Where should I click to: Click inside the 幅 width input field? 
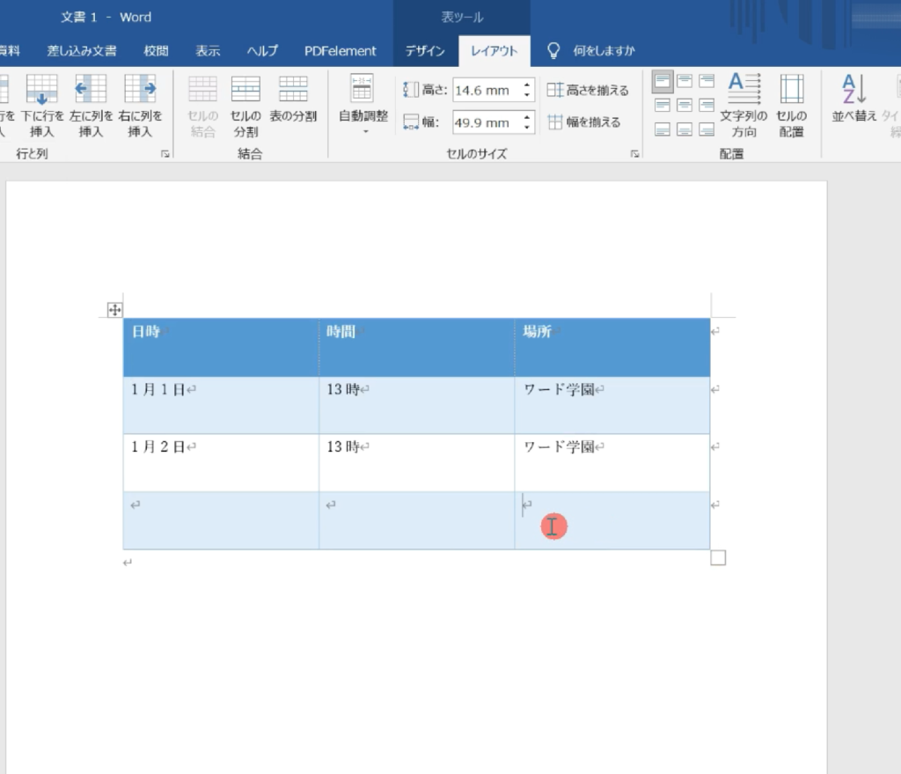(485, 122)
